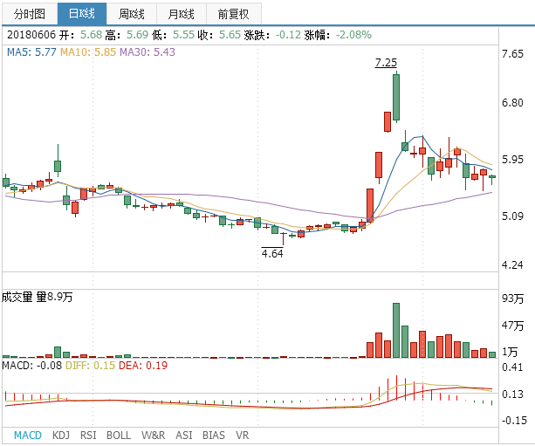Click the 成交量 量8.9万 label
The image size is (535, 446).
click(38, 298)
